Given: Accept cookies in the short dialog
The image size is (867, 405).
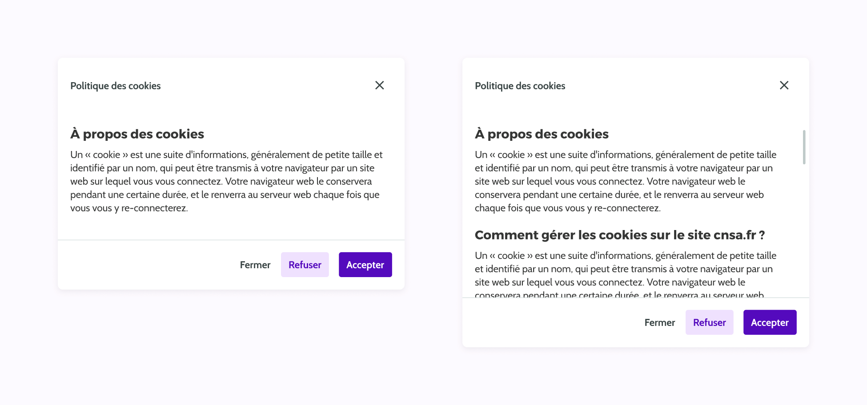Looking at the screenshot, I should (365, 265).
